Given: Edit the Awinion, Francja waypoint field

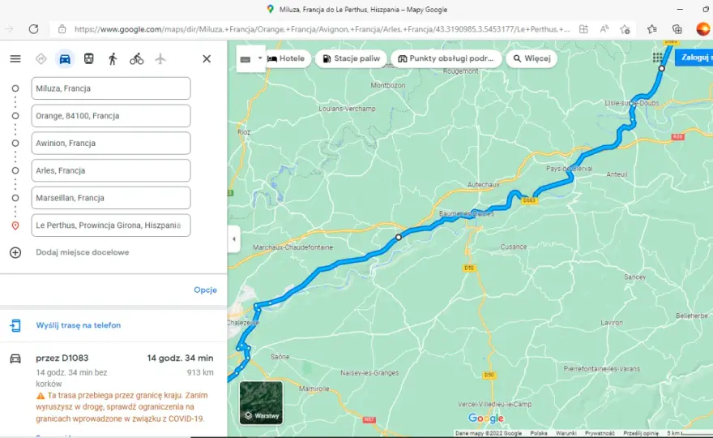Looking at the screenshot, I should tap(111, 143).
